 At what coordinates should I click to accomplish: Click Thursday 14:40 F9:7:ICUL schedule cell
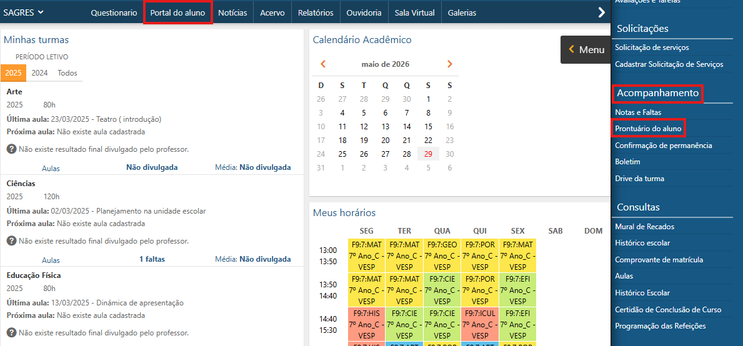pyautogui.click(x=480, y=324)
